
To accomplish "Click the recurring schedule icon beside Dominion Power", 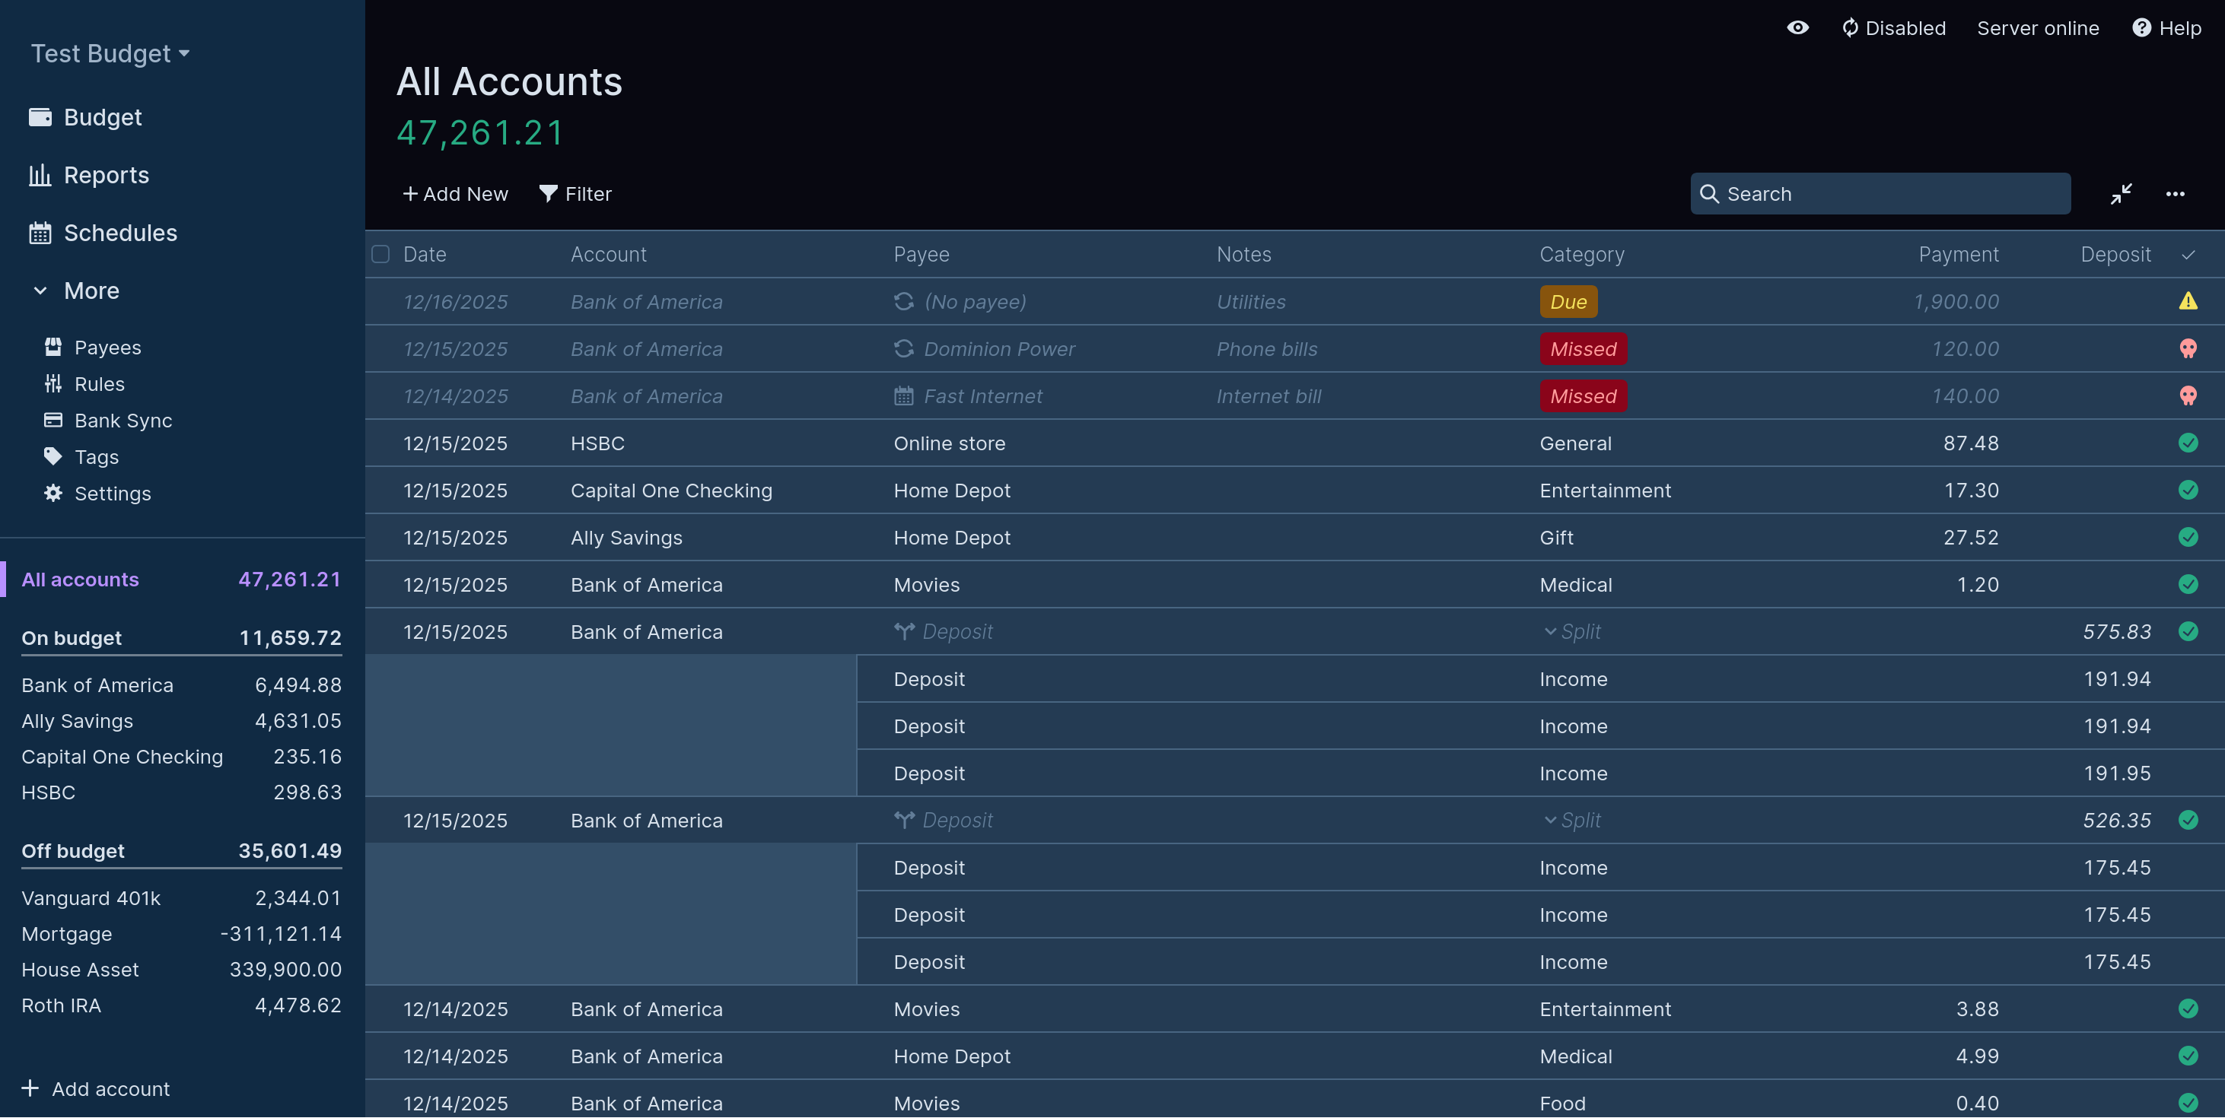I will pos(903,349).
